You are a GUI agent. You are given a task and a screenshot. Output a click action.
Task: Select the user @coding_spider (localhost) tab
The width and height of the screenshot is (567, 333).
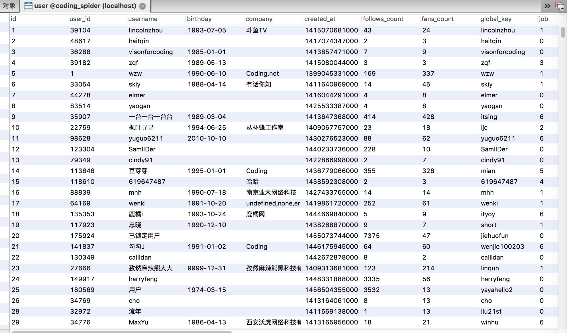coord(85,6)
